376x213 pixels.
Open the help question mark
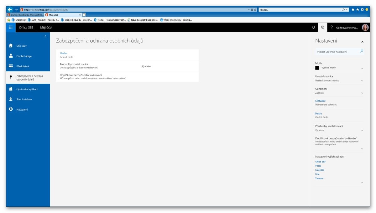pos(332,28)
